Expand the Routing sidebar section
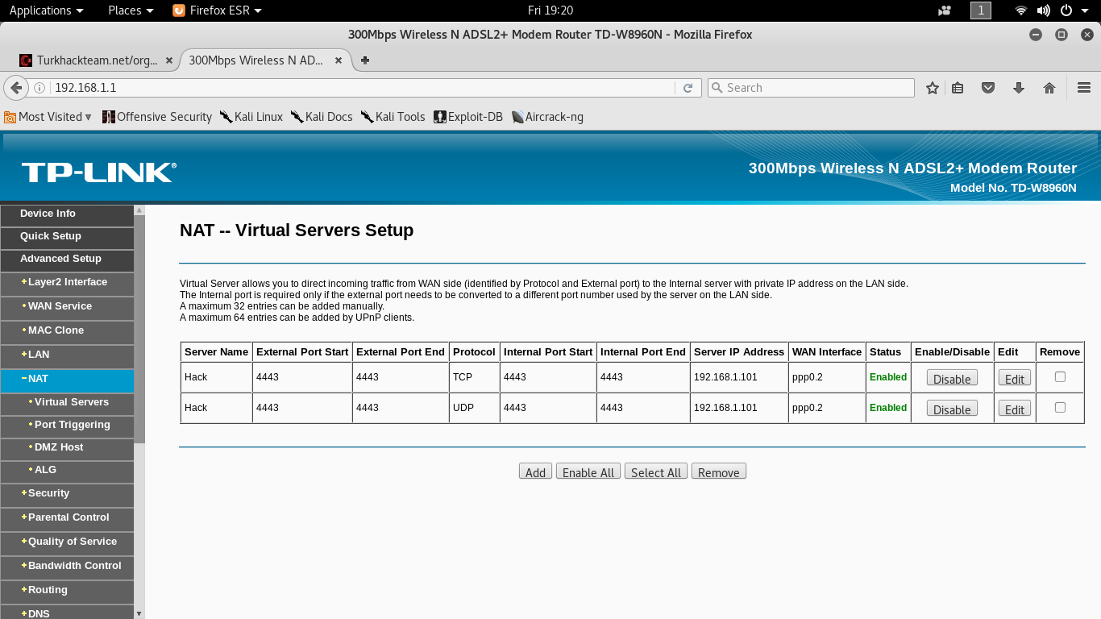The height and width of the screenshot is (619, 1101). click(67, 591)
